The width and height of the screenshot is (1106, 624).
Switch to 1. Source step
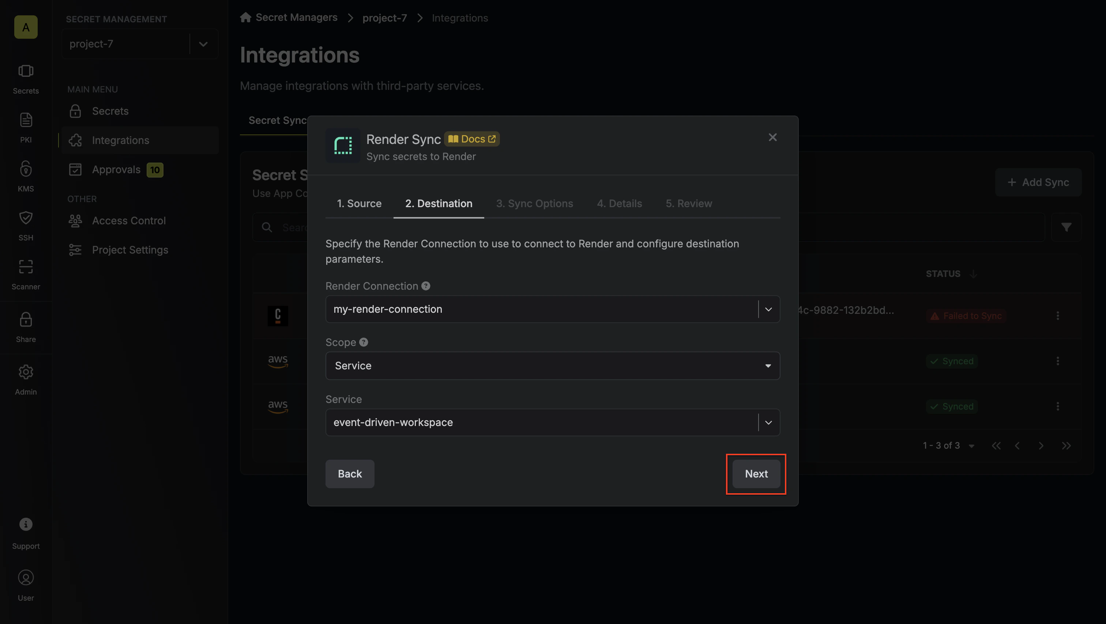(x=359, y=203)
